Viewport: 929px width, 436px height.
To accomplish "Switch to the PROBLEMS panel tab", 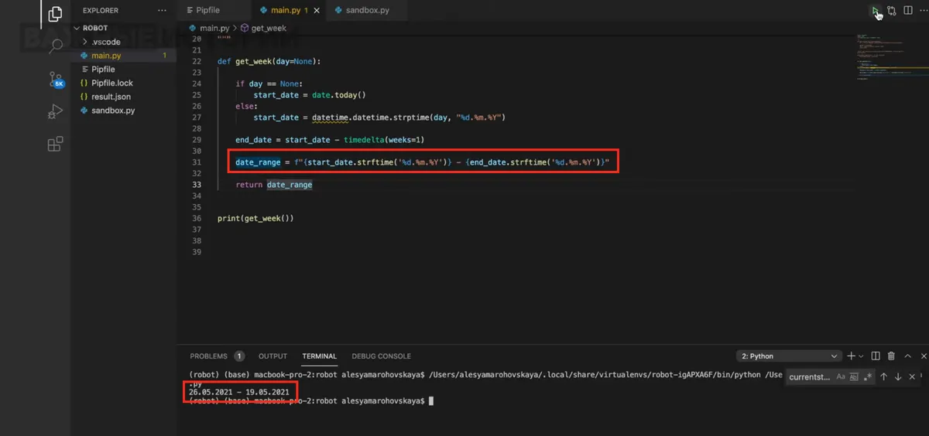I will click(x=209, y=356).
